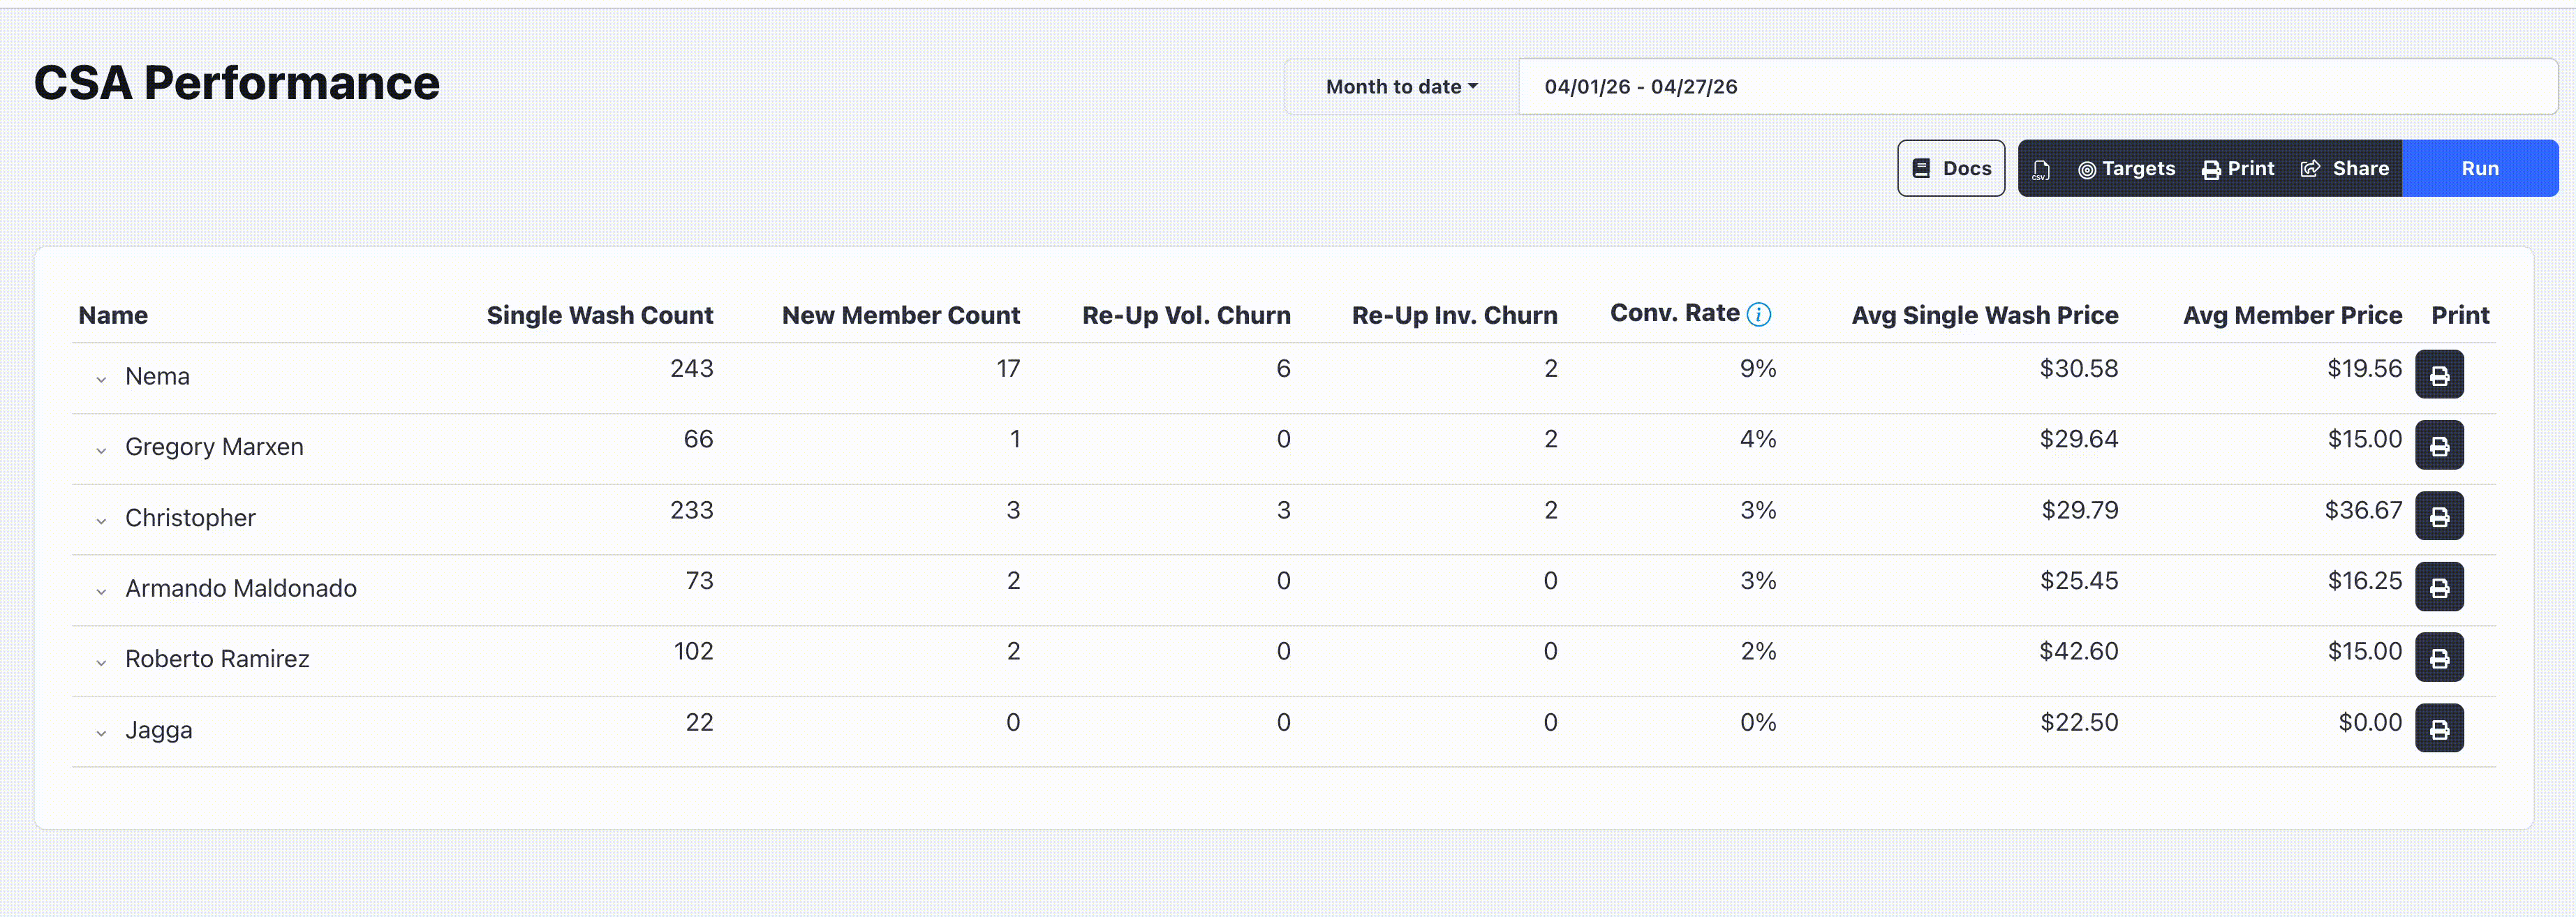Click the Name column header

click(x=113, y=315)
